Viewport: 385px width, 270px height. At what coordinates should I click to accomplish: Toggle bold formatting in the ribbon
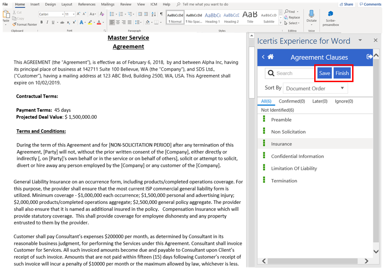[x=41, y=22]
